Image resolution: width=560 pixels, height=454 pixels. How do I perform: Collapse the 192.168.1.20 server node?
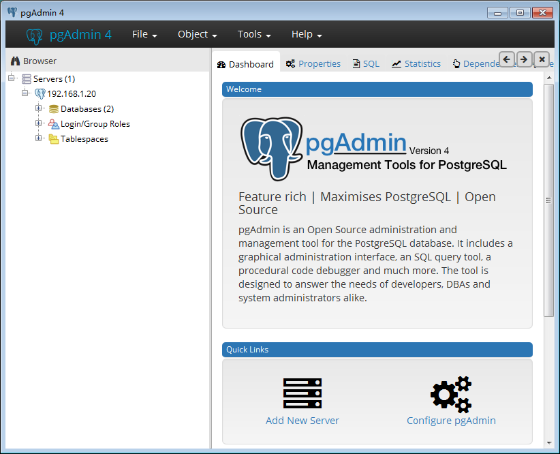[x=25, y=94]
